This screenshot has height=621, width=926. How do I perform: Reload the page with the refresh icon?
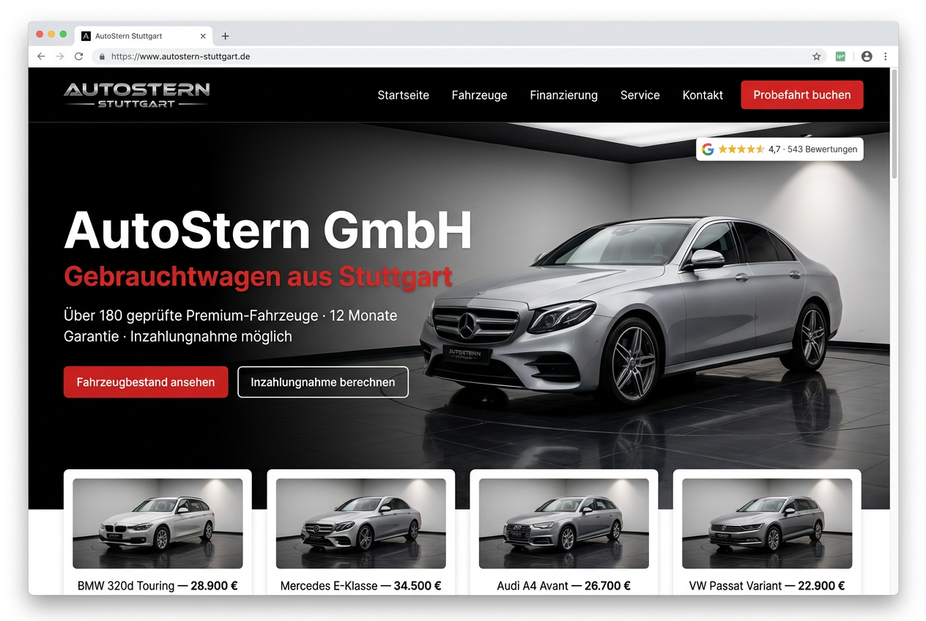tap(79, 56)
